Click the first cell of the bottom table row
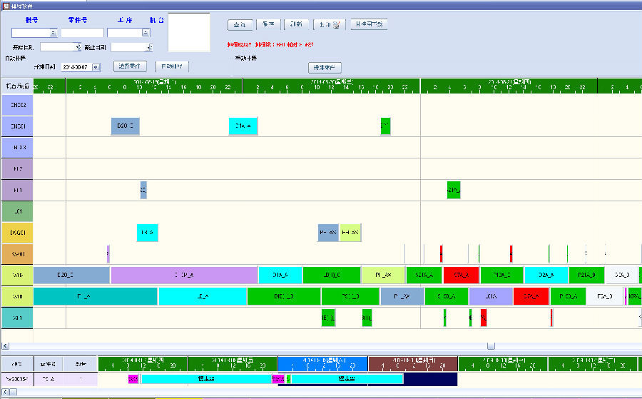Image resolution: width=642 pixels, height=399 pixels. point(17,379)
